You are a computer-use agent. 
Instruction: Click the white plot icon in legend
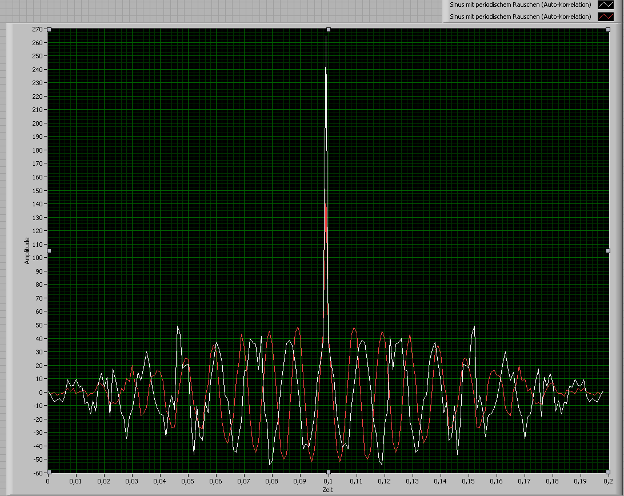pos(605,5)
